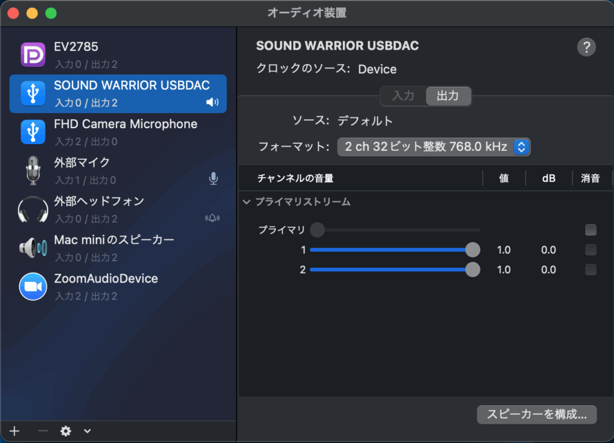Click the FHD Camera Microphone USB icon
This screenshot has height=443, width=614.
coord(33,132)
